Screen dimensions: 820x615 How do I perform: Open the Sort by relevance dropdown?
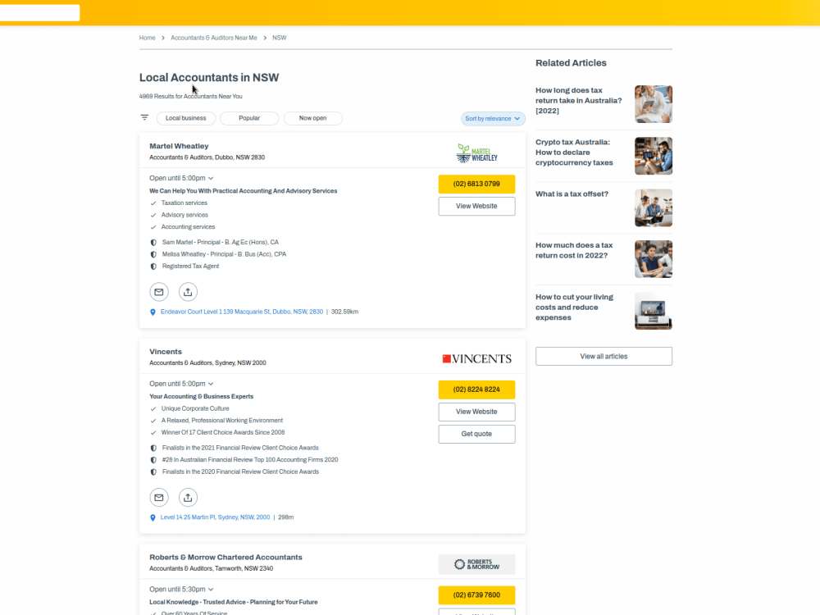(493, 119)
